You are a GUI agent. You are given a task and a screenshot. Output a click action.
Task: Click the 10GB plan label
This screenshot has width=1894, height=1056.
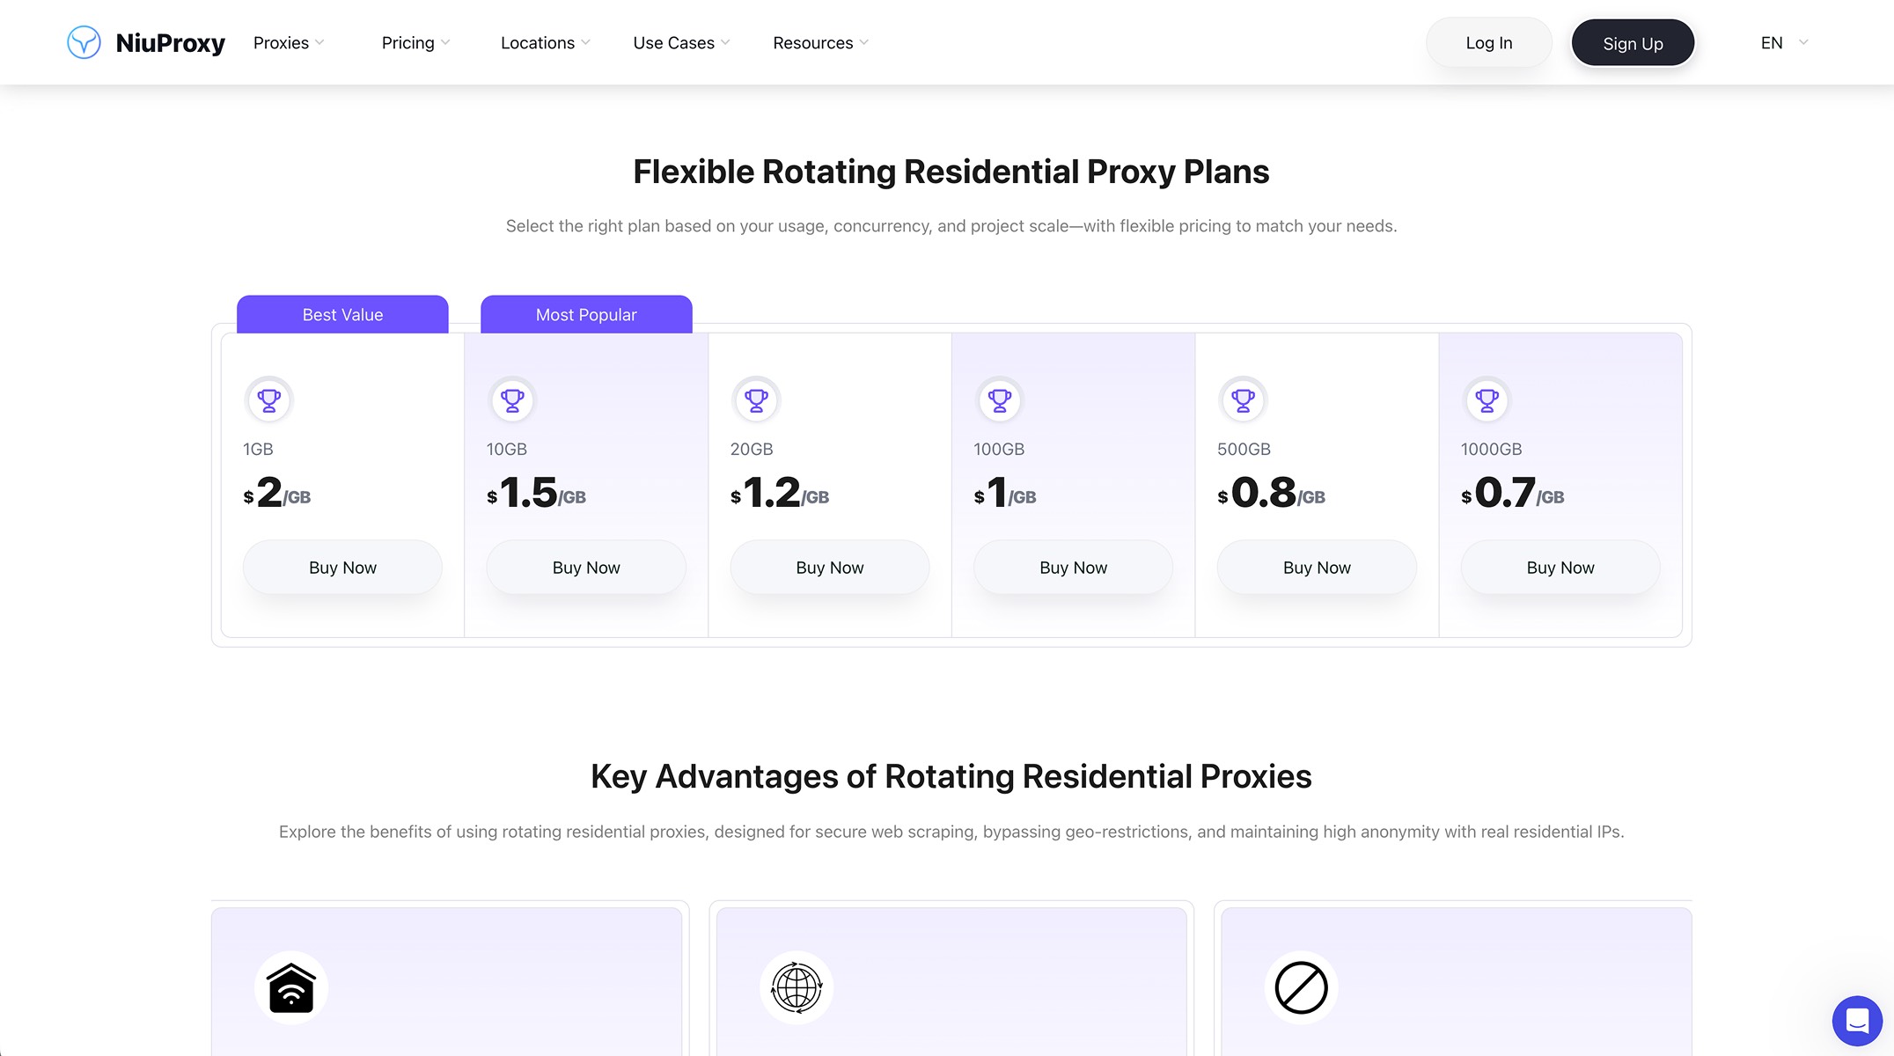pyautogui.click(x=507, y=449)
